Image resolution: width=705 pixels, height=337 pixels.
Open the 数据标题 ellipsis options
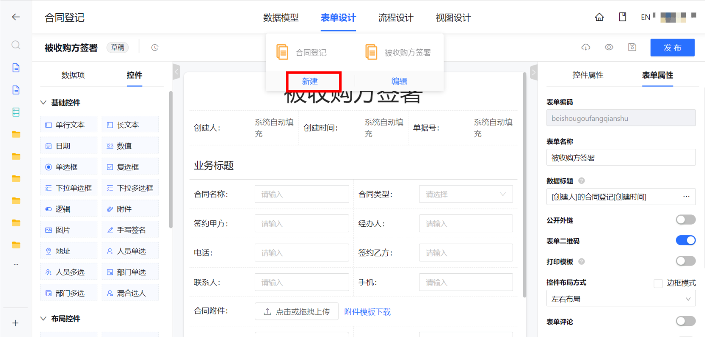pos(686,197)
